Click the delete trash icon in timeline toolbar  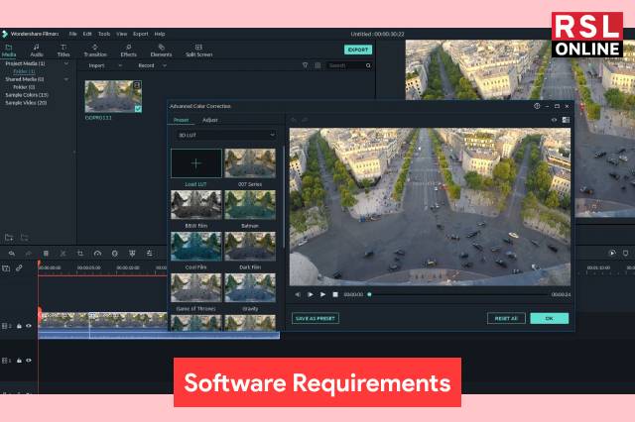tap(46, 254)
